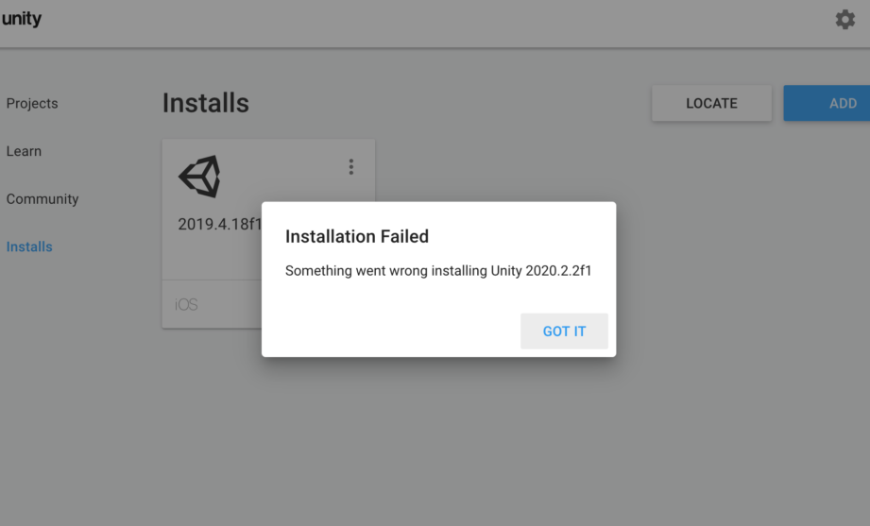
Task: Open the settings gear icon
Action: (x=845, y=20)
